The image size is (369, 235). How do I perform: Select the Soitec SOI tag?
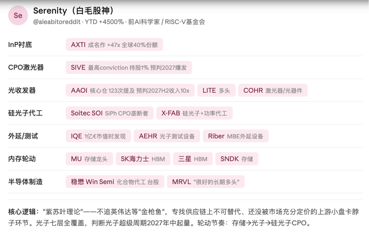tap(110, 113)
